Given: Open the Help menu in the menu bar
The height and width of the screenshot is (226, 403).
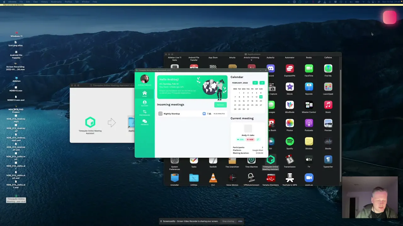Looking at the screenshot, I should click(x=95, y=2).
